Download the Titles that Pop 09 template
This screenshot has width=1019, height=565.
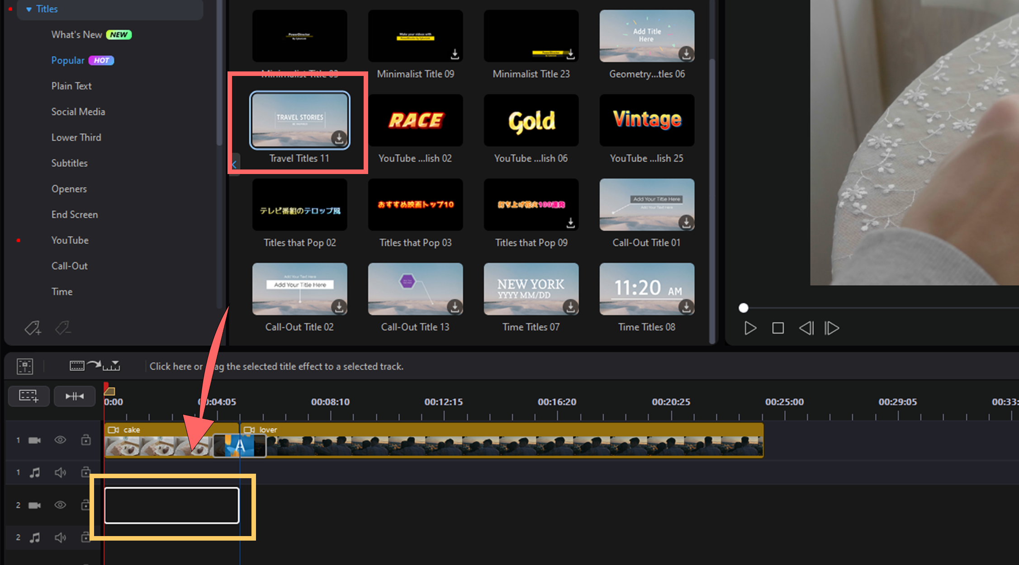coord(570,223)
